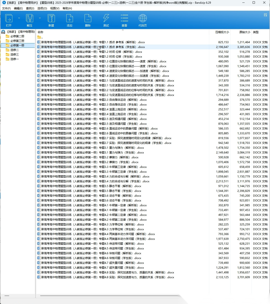Expand the dropdown arrow next to 打开
This screenshot has height=304, width=270.
click(19, 18)
